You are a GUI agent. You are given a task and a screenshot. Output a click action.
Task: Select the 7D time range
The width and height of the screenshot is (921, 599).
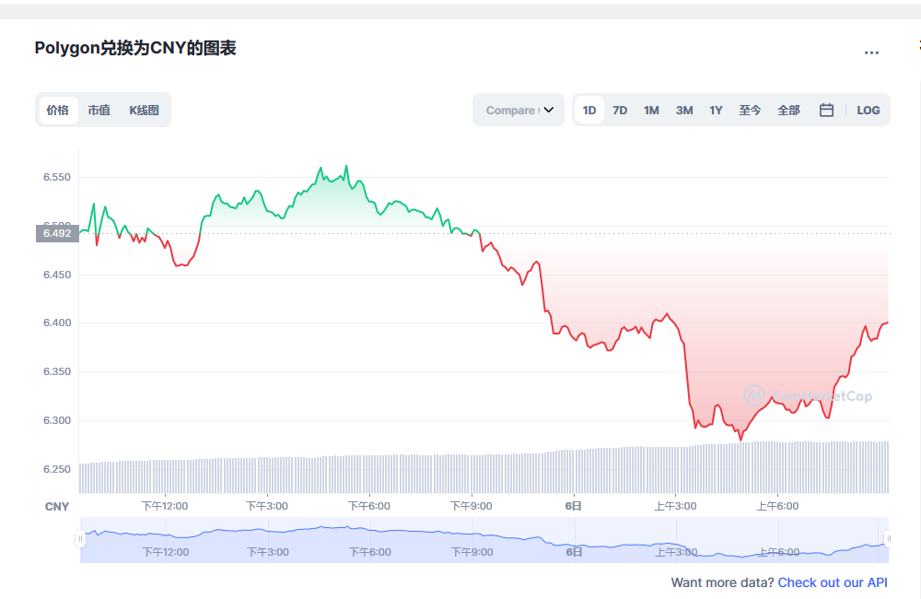(620, 110)
